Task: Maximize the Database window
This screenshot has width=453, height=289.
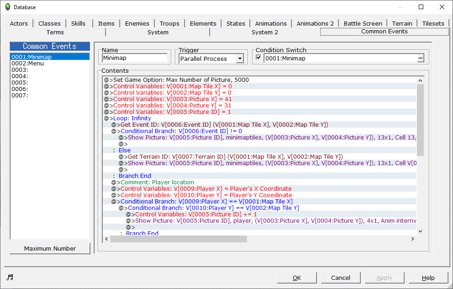Action: (x=421, y=7)
